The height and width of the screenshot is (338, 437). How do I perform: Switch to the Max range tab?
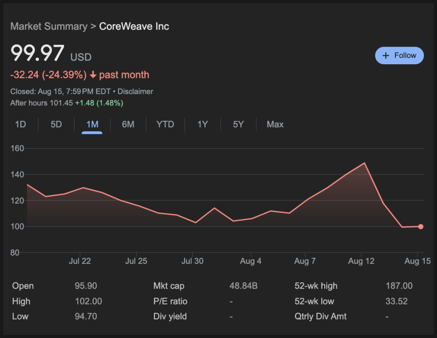[x=275, y=124]
